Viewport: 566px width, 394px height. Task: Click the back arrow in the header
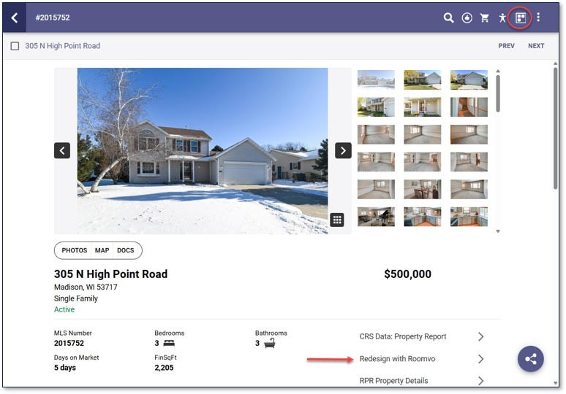15,18
